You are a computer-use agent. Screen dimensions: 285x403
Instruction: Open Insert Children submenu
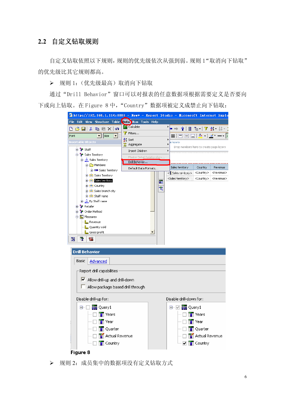[146, 151]
